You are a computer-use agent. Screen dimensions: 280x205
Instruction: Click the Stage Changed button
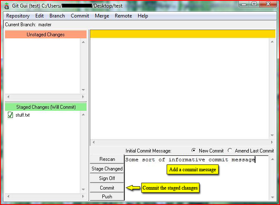pyautogui.click(x=107, y=169)
